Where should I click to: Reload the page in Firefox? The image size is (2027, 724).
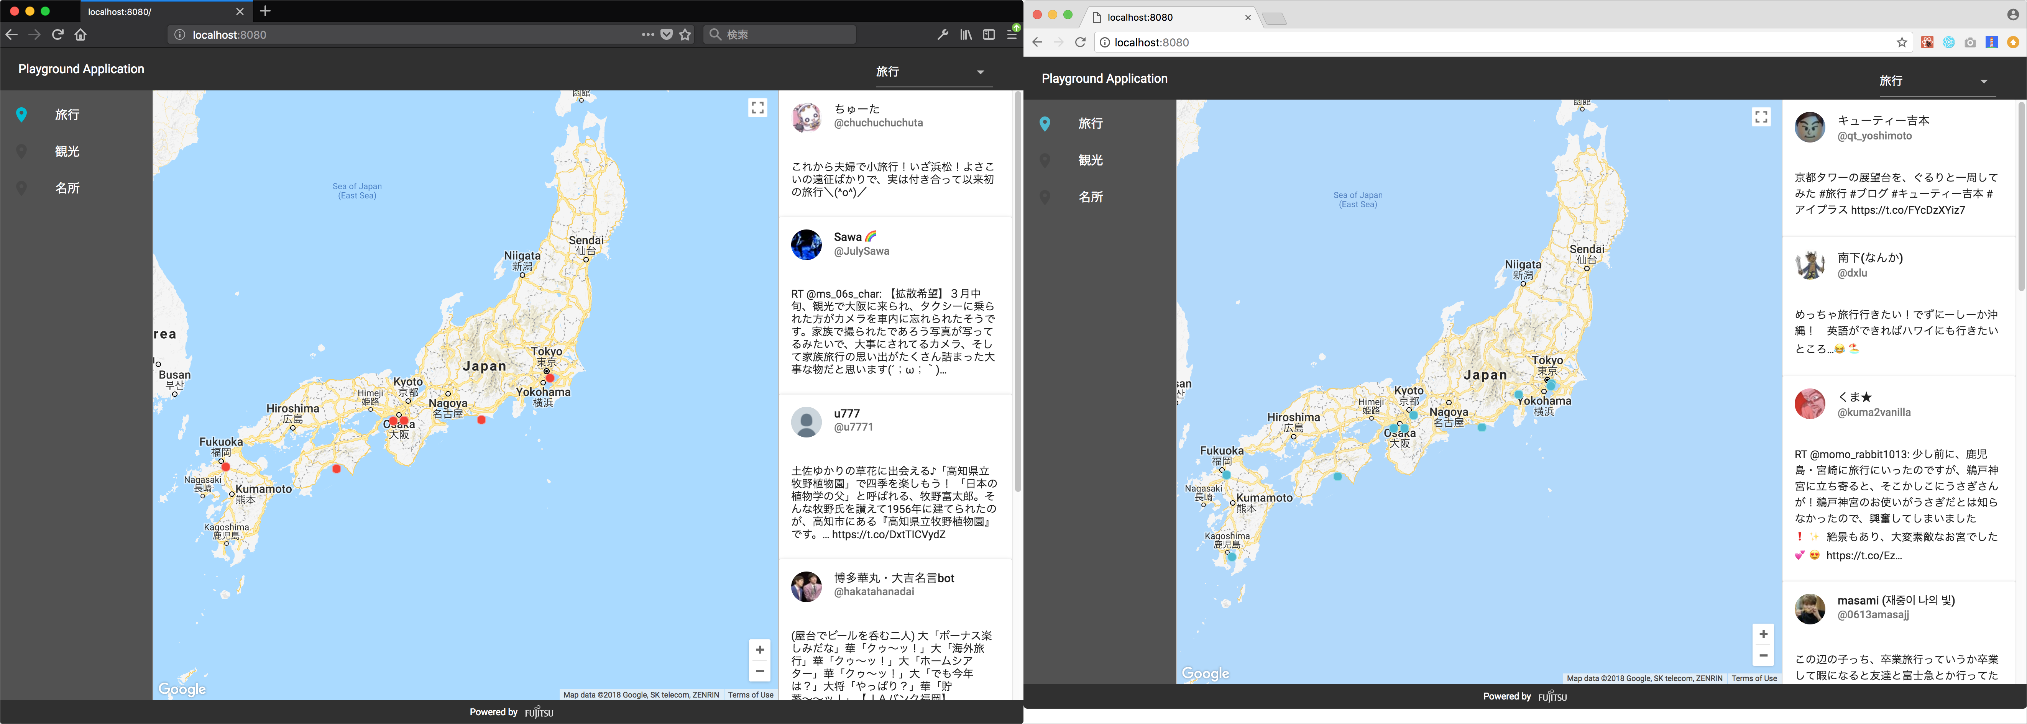click(57, 34)
